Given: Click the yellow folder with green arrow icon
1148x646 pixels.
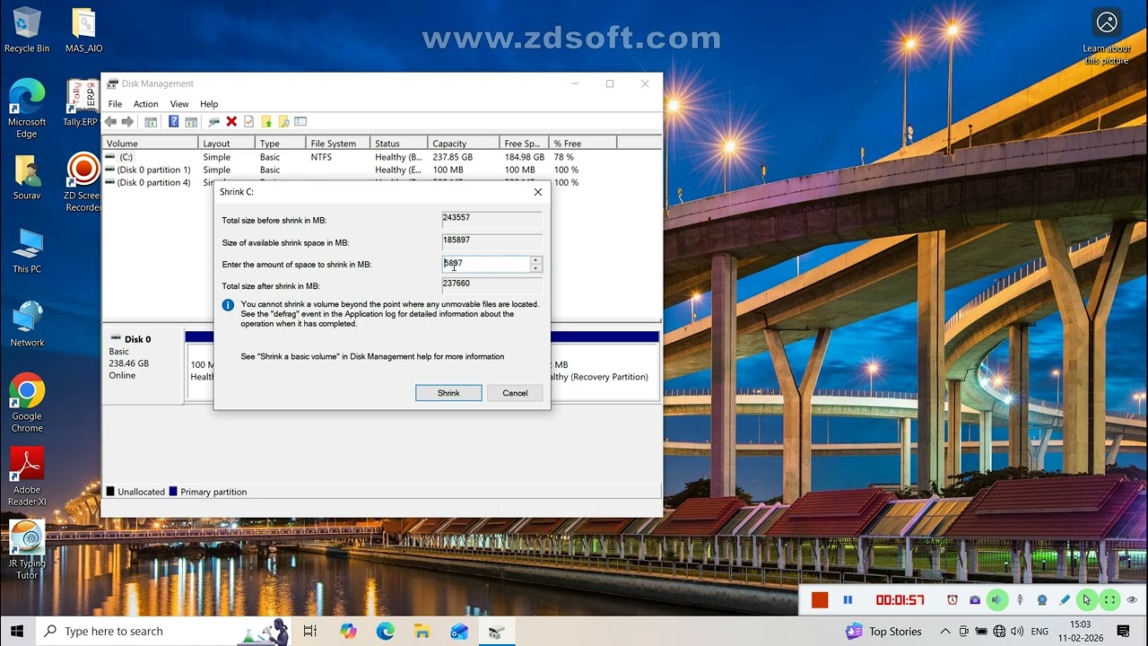Looking at the screenshot, I should tap(266, 121).
